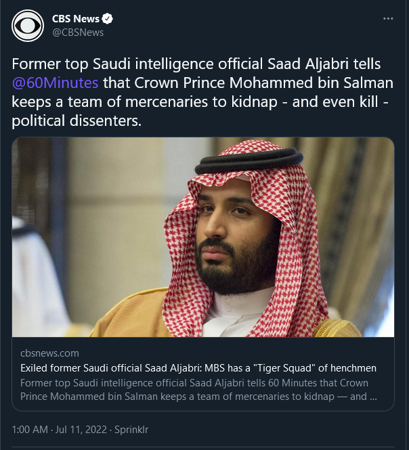
Task: Click the Sprinklr source label
Action: (x=131, y=430)
